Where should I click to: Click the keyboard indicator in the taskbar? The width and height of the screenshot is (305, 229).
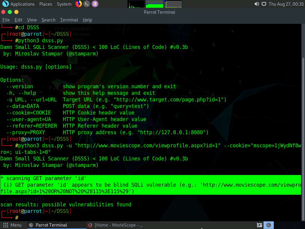click(259, 225)
